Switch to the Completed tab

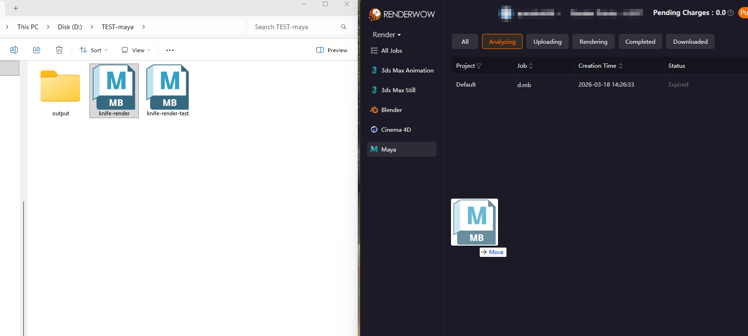pyautogui.click(x=640, y=41)
